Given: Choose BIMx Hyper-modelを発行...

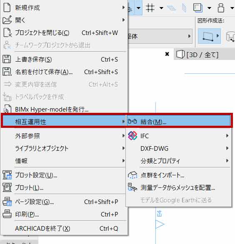Looking at the screenshot, I should click(x=64, y=109).
